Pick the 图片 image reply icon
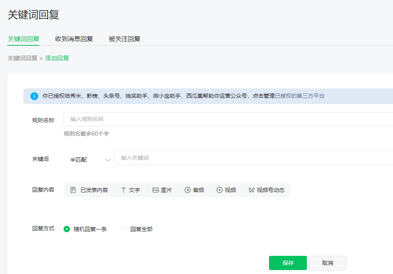This screenshot has width=393, height=274. 162,190
